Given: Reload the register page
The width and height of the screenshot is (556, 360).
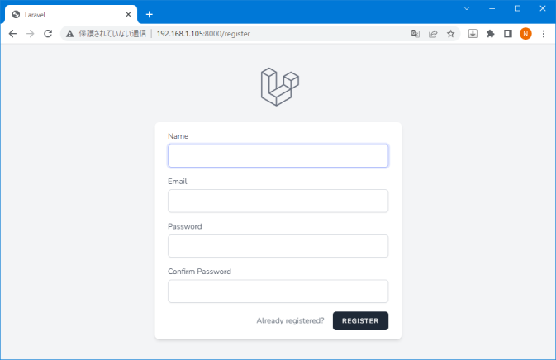Looking at the screenshot, I should click(x=48, y=34).
